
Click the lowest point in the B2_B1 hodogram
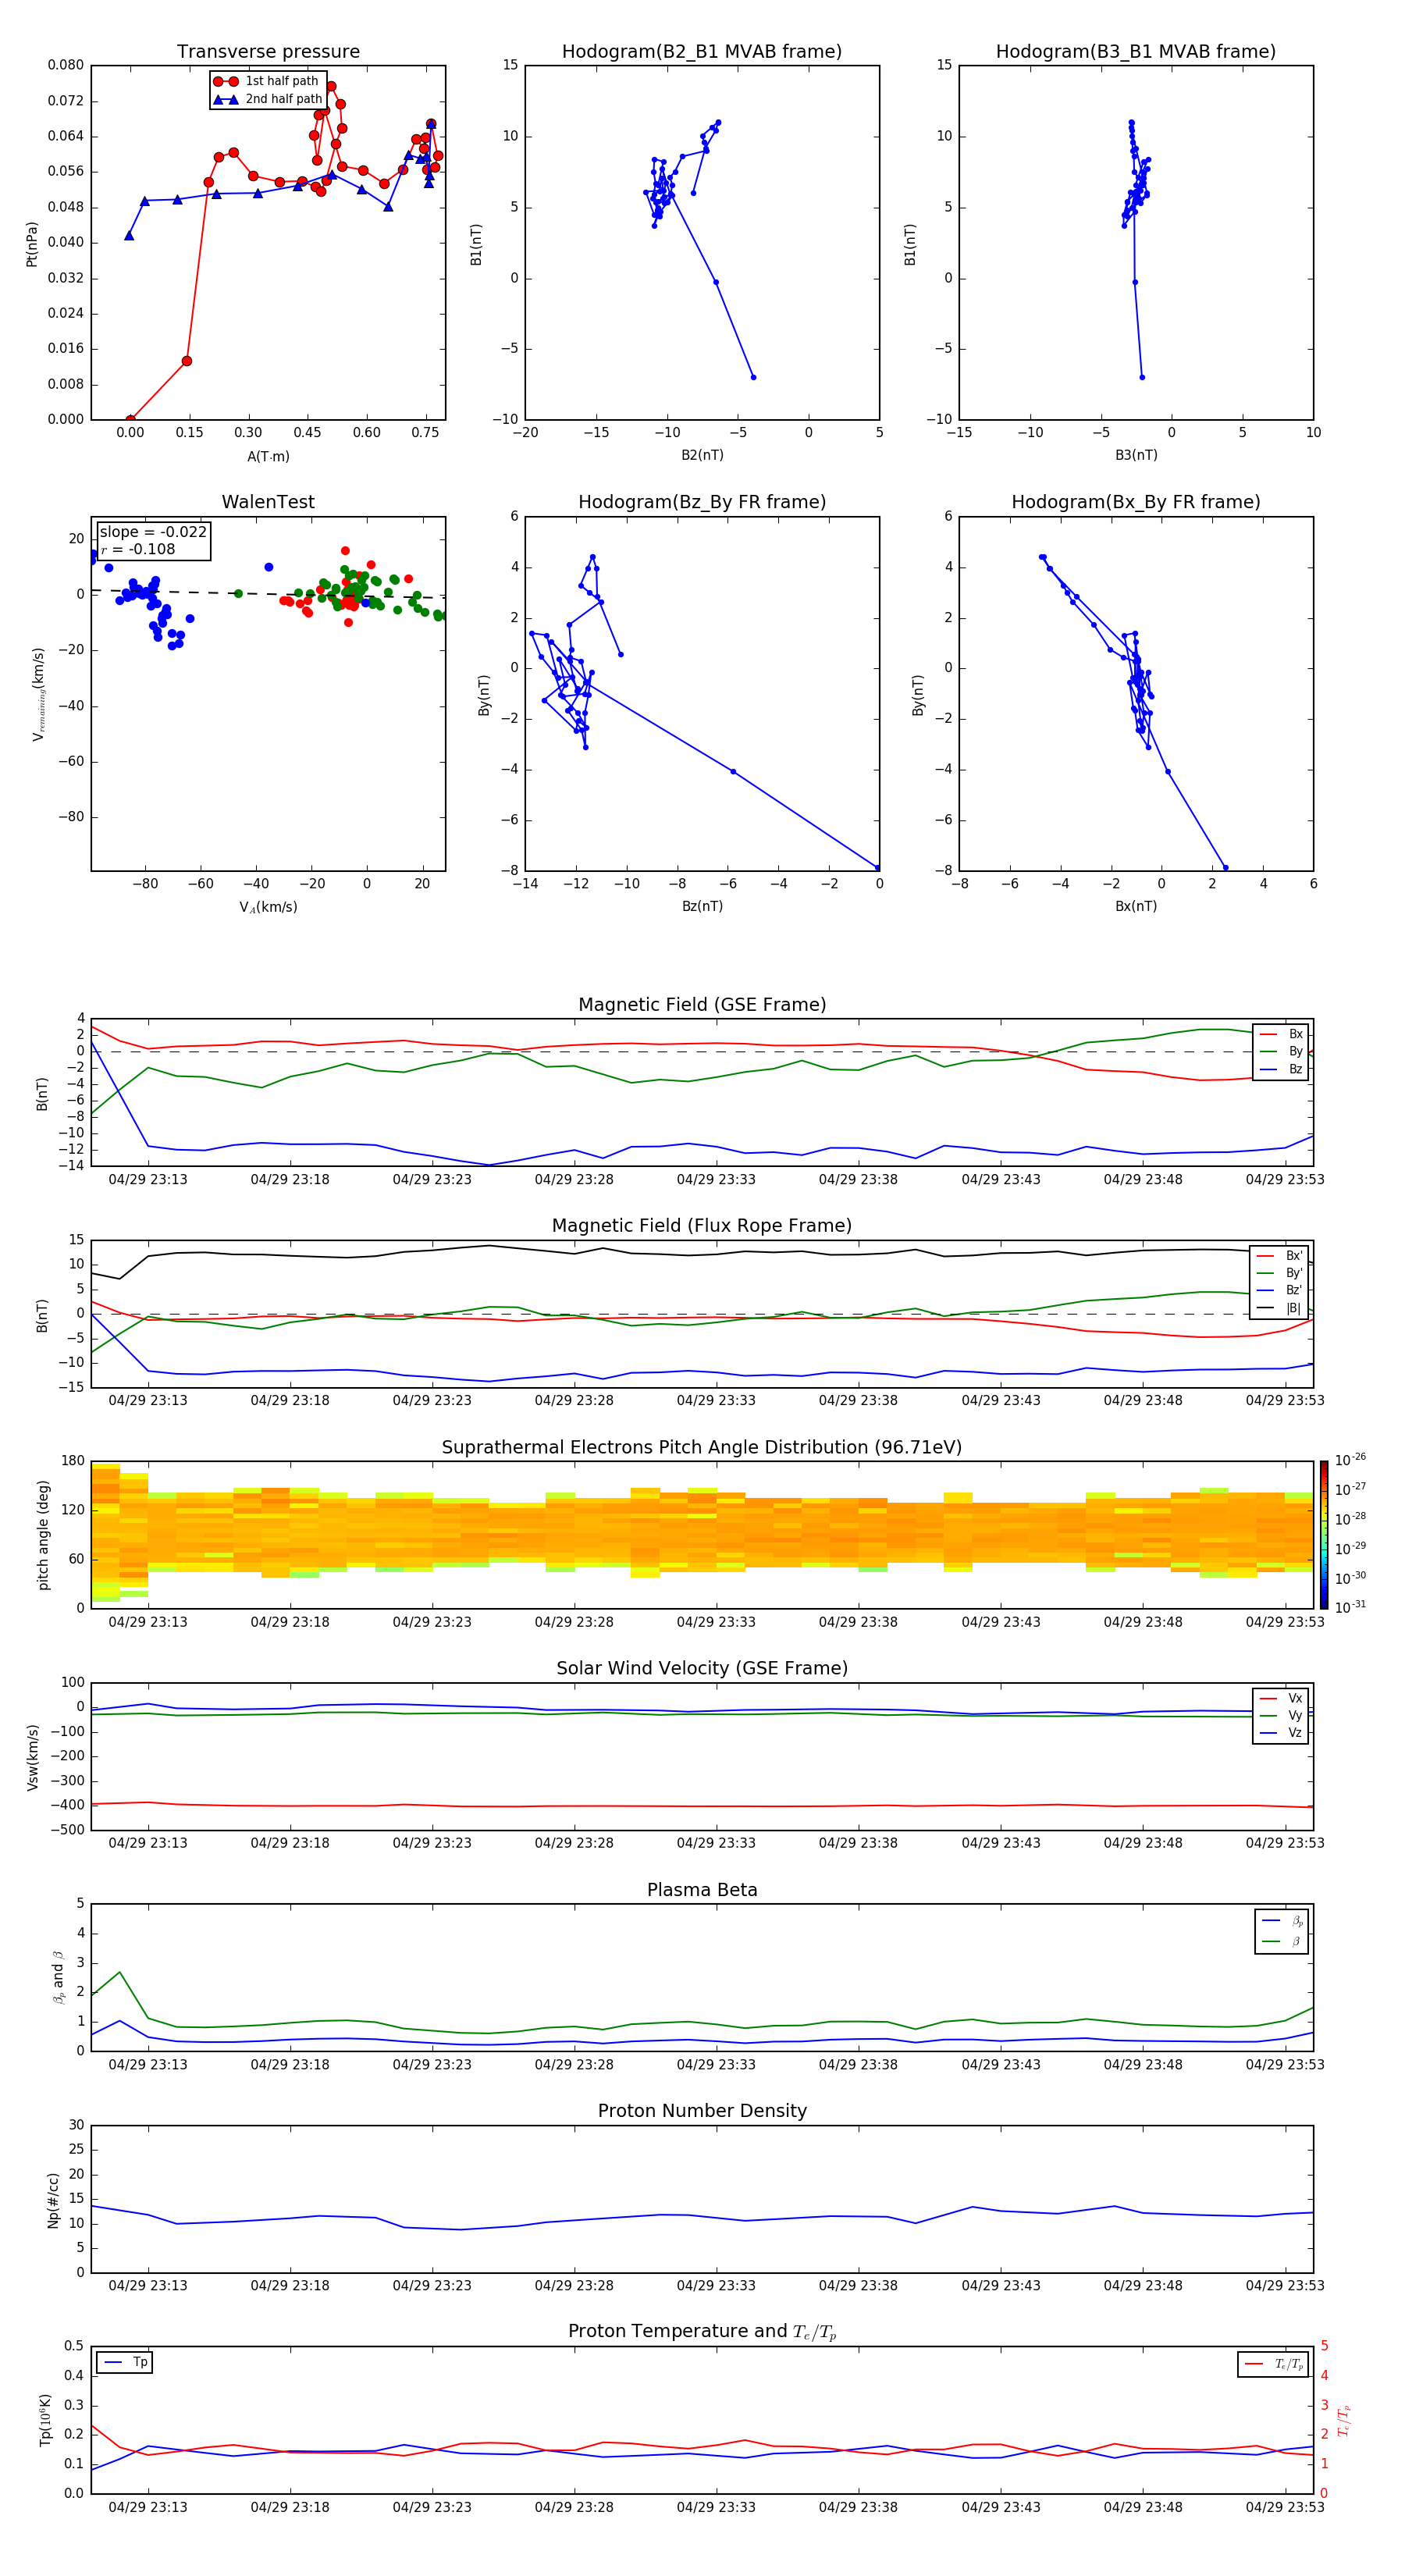coord(753,377)
